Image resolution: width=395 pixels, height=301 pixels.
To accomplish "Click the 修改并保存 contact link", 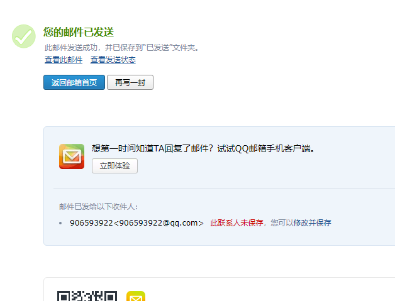I will click(x=312, y=223).
